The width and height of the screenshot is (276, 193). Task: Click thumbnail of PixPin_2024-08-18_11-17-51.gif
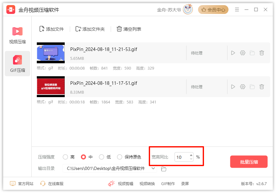pos(51,87)
